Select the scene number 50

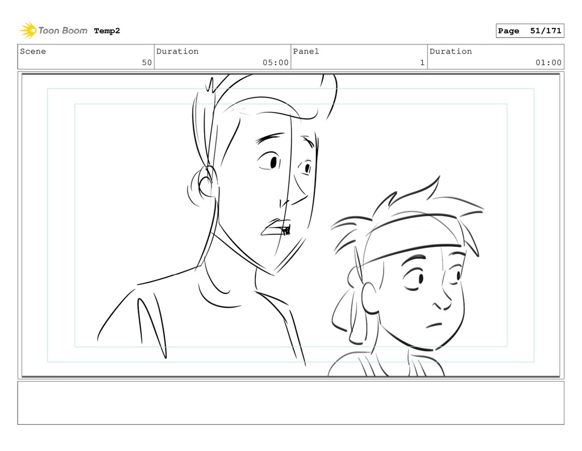click(147, 63)
